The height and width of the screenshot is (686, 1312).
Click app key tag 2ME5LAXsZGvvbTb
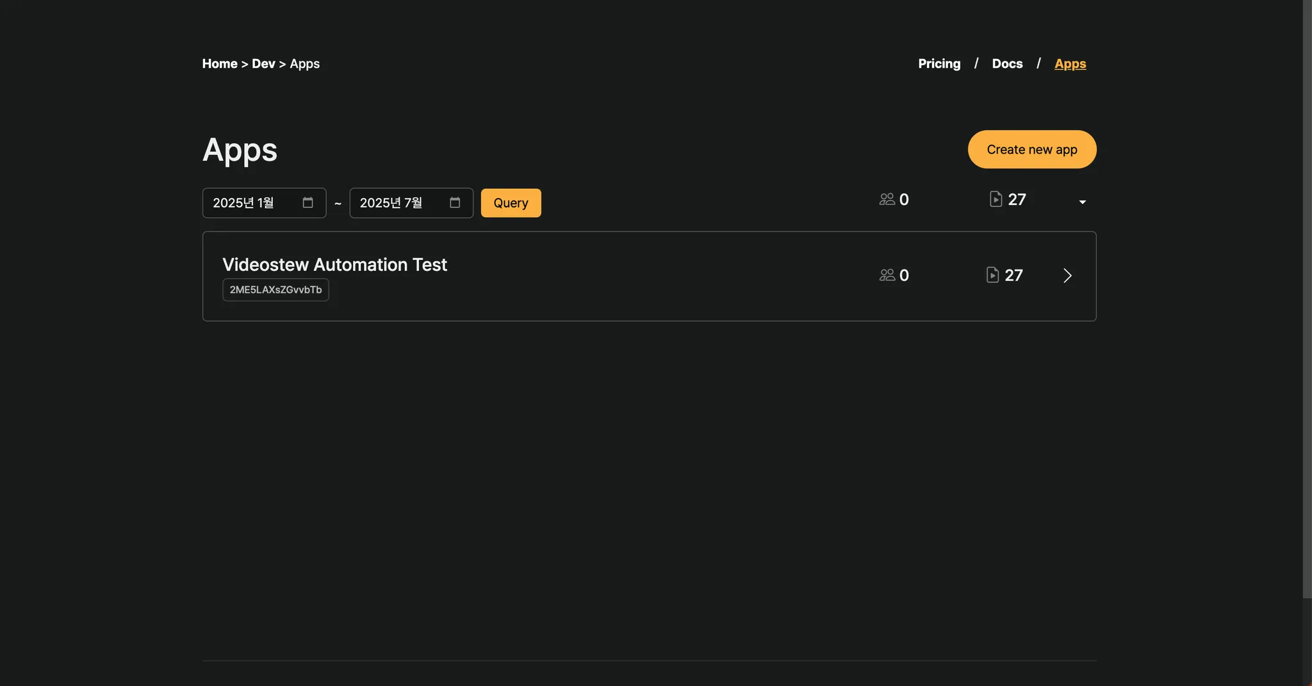coord(275,290)
